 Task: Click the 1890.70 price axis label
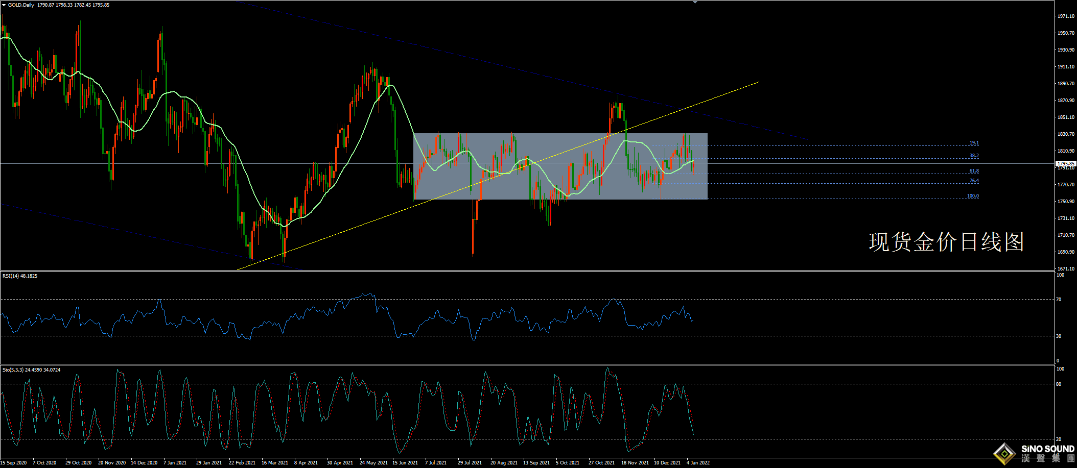pos(1066,84)
